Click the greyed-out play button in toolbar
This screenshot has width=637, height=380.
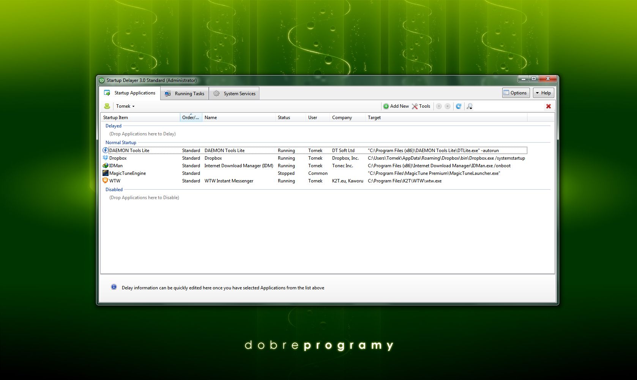(x=439, y=106)
